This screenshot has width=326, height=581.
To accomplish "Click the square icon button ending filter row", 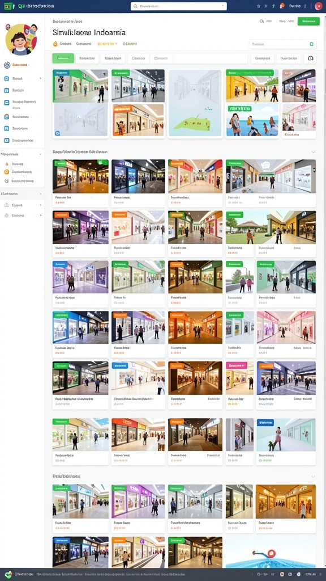I will 310,58.
